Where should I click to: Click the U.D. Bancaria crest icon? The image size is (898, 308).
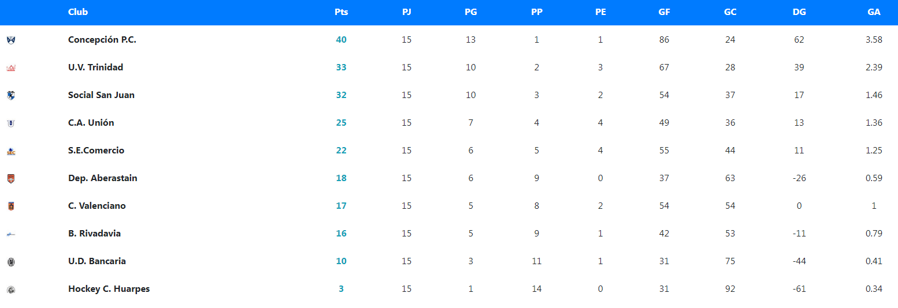pyautogui.click(x=11, y=262)
